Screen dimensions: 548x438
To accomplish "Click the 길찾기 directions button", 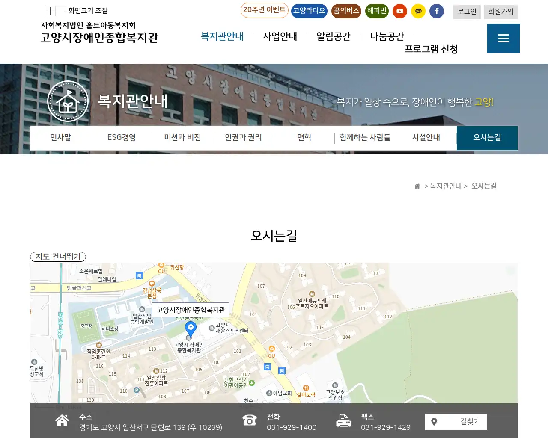I will click(456, 422).
